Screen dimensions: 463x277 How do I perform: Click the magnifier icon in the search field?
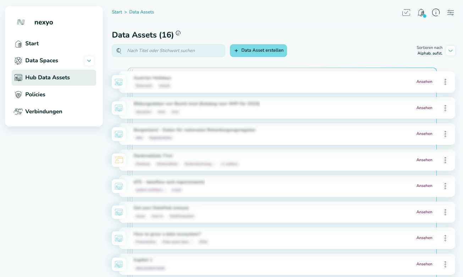pyautogui.click(x=118, y=50)
